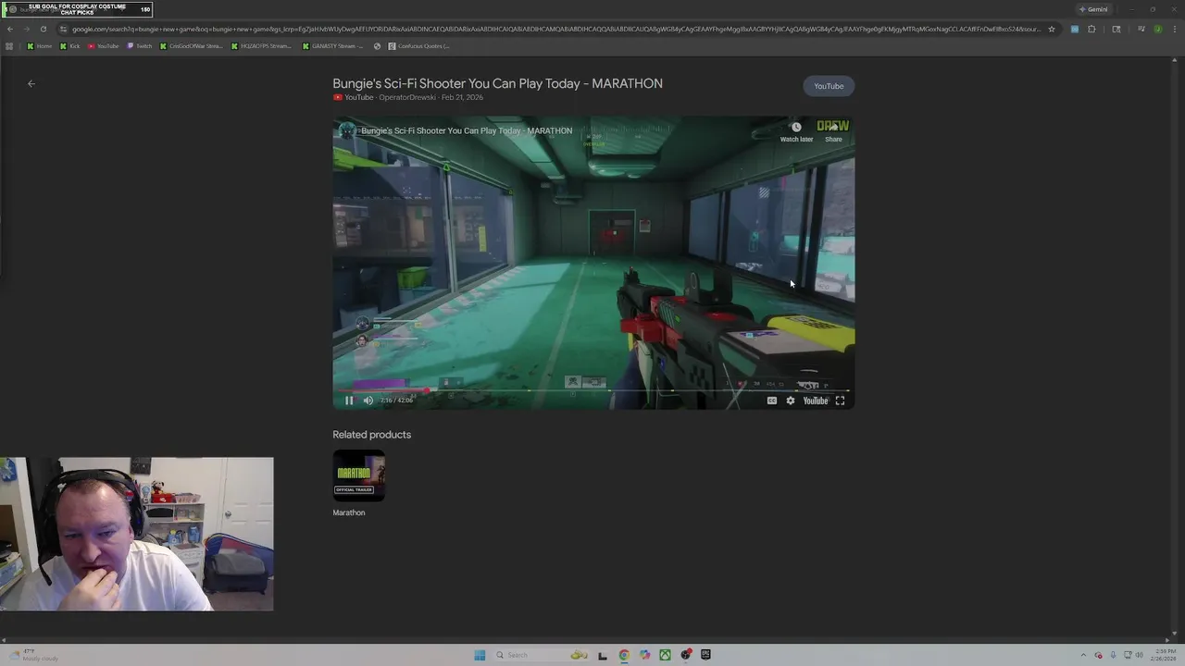Reload the page with the refresh icon
Screen dimensions: 1185x666
pos(43,29)
